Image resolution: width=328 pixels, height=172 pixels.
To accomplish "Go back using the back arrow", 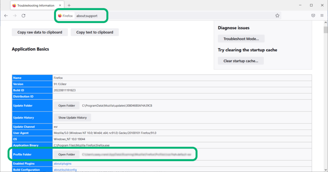I will pyautogui.click(x=6, y=16).
